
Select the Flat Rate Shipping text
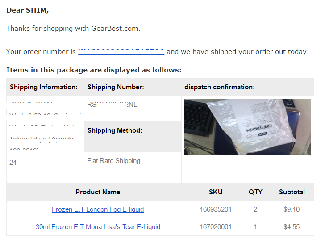tap(113, 161)
